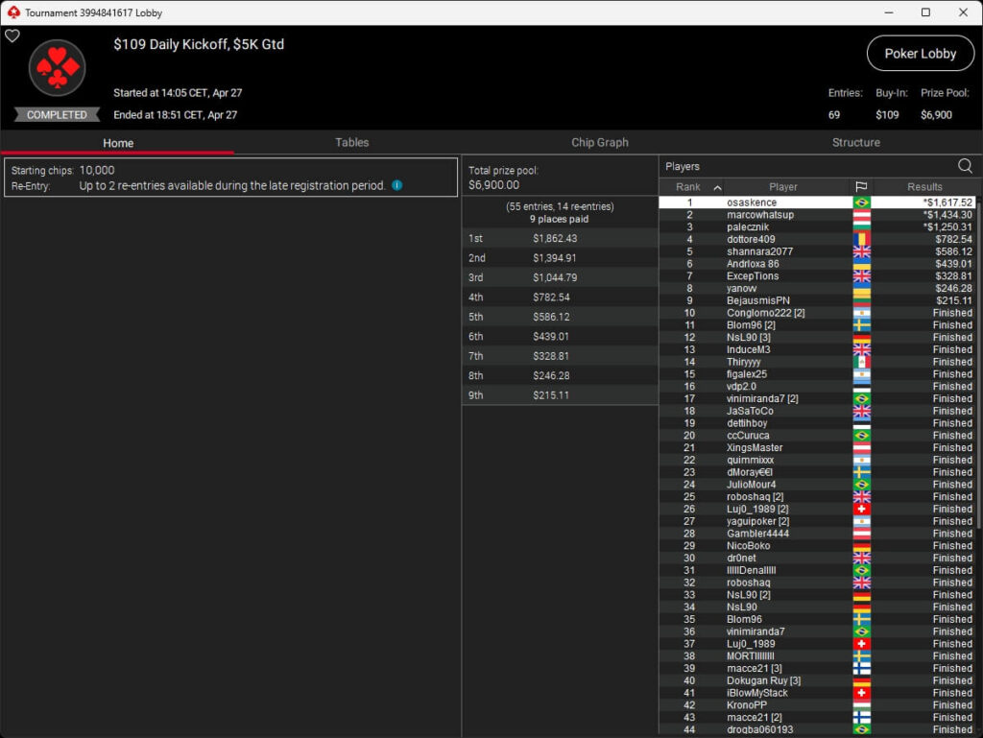
Task: Click the players search magnifier icon
Action: [965, 166]
